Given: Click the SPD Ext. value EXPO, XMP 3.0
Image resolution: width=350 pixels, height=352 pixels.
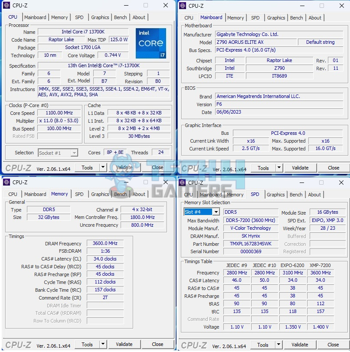Looking at the screenshot, I should click(327, 220).
